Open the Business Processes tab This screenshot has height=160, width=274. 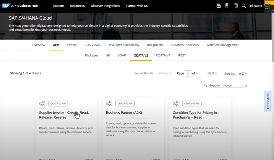(x=185, y=45)
